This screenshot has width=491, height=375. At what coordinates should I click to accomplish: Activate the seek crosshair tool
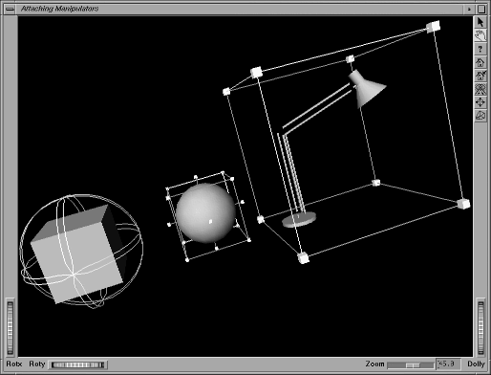click(480, 102)
